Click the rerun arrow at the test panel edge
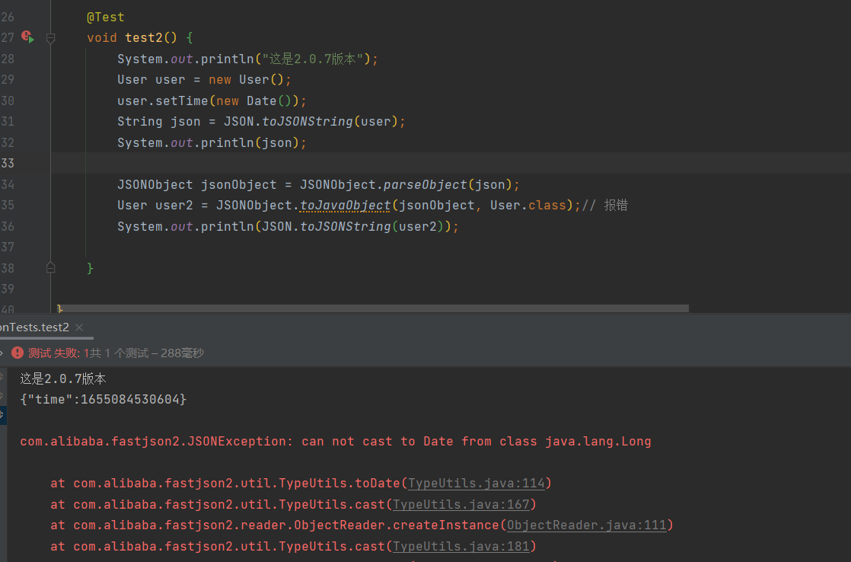Viewport: 851px width, 562px height. point(2,353)
